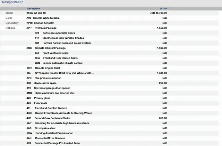
Task: Click the 1,300.00 wheels price value
Action: (162, 73)
